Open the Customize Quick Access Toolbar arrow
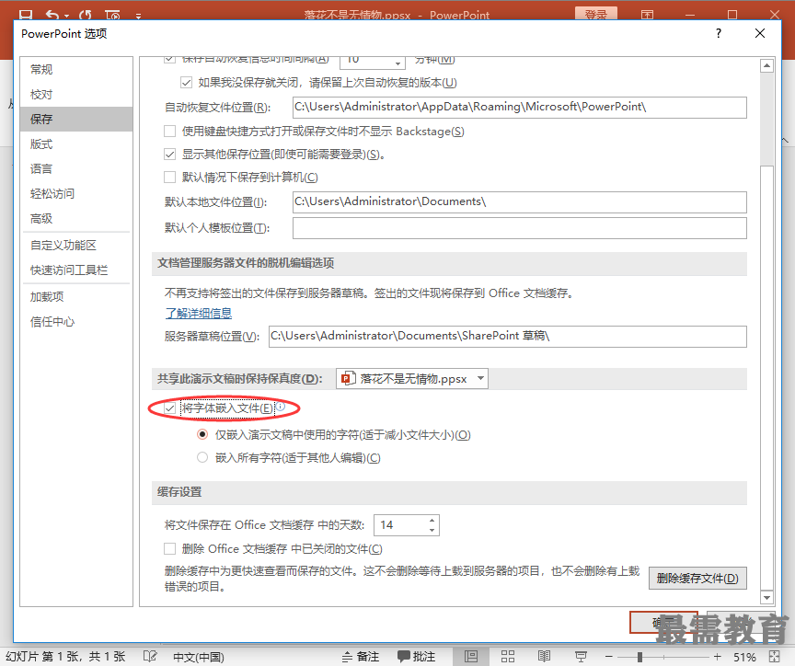This screenshot has height=666, width=795. (138, 16)
